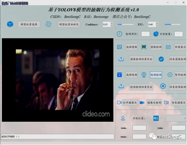Click the 结束图像检测 button
This screenshot has width=187, height=145.
(178, 59)
